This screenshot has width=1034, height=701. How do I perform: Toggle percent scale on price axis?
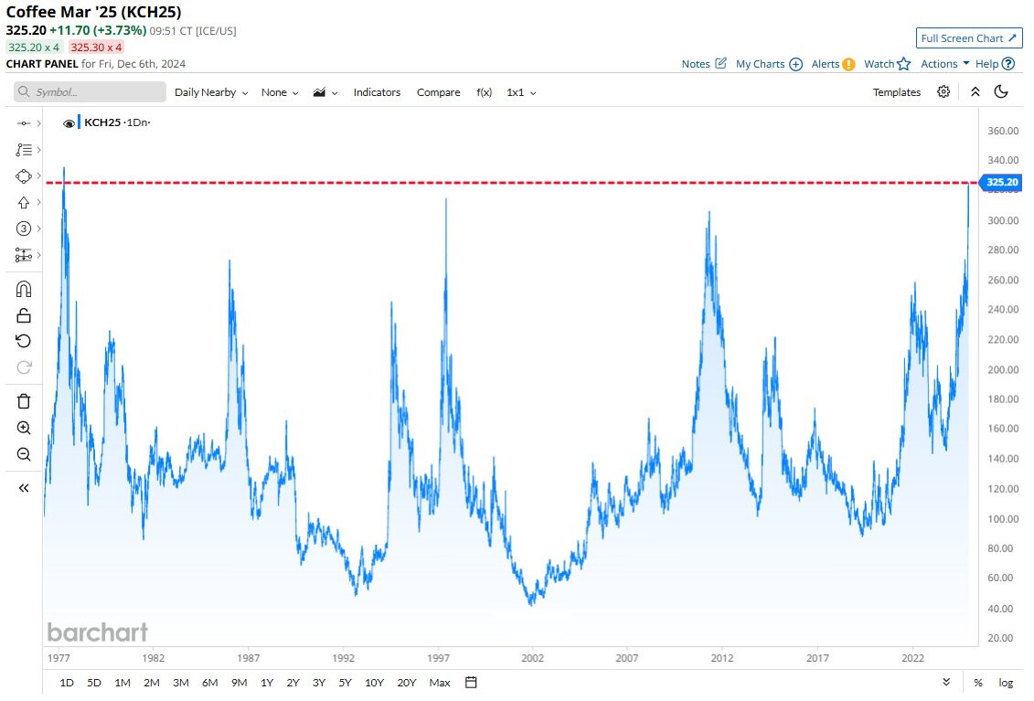tap(978, 683)
